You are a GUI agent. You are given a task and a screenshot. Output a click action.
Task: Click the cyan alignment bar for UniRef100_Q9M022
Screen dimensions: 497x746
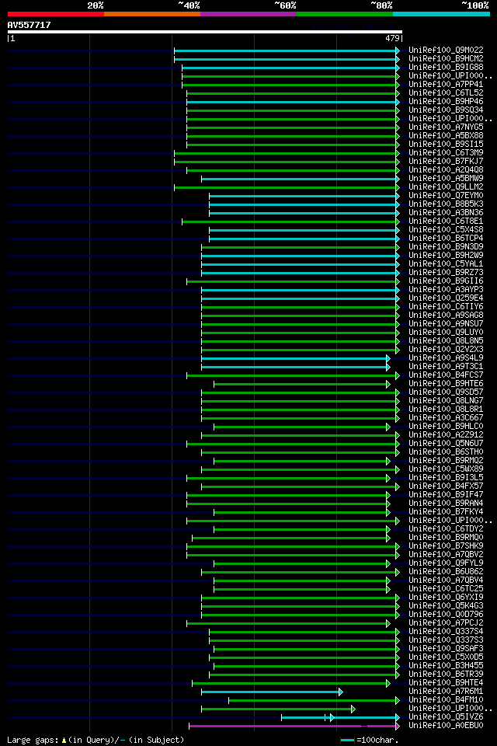tap(287, 51)
